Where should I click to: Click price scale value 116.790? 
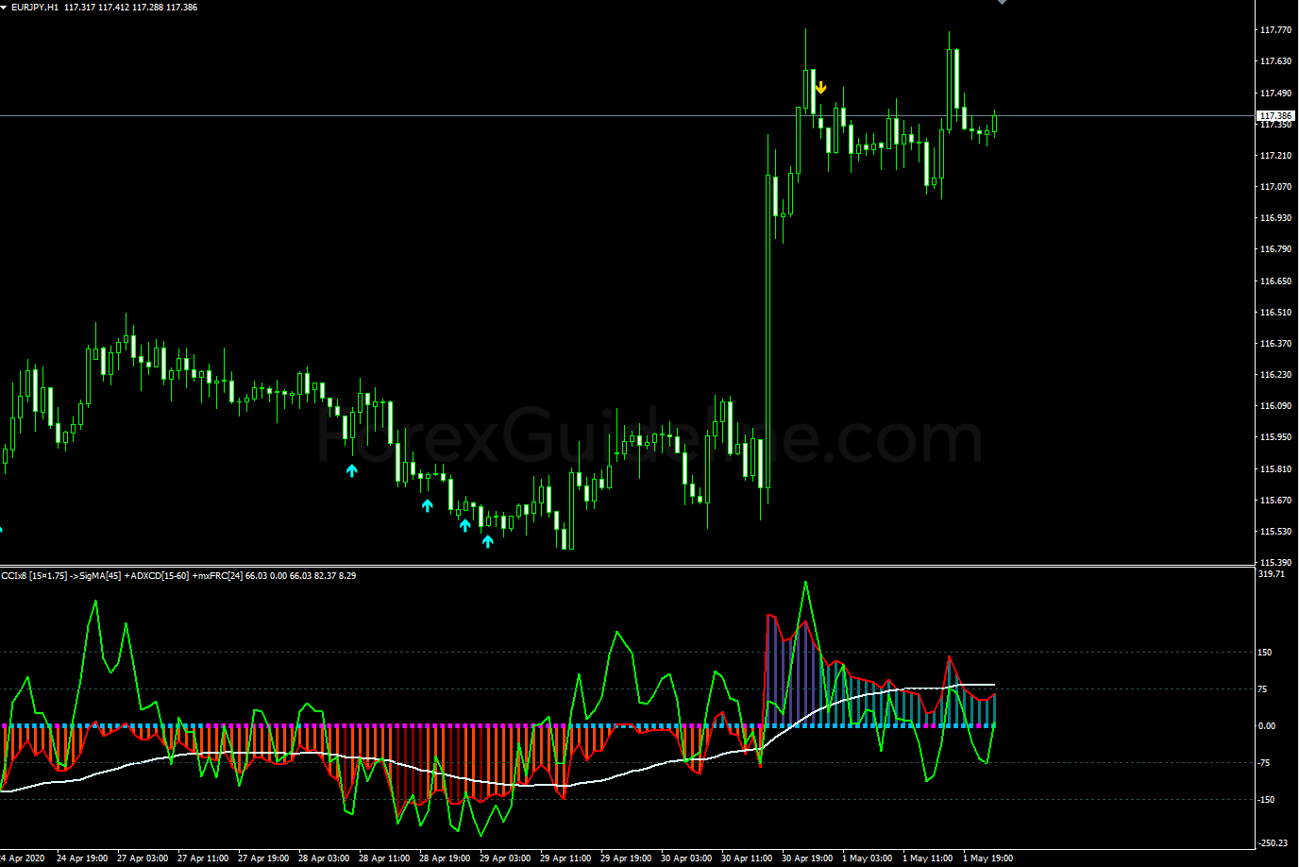tap(1275, 249)
